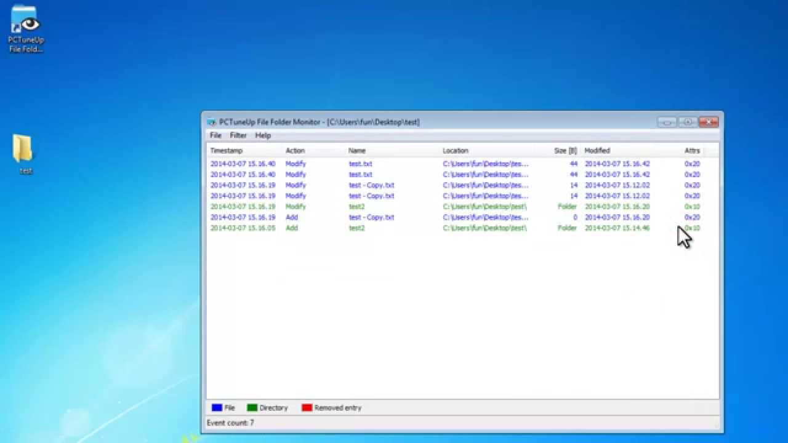Open the Filter menu

click(238, 135)
